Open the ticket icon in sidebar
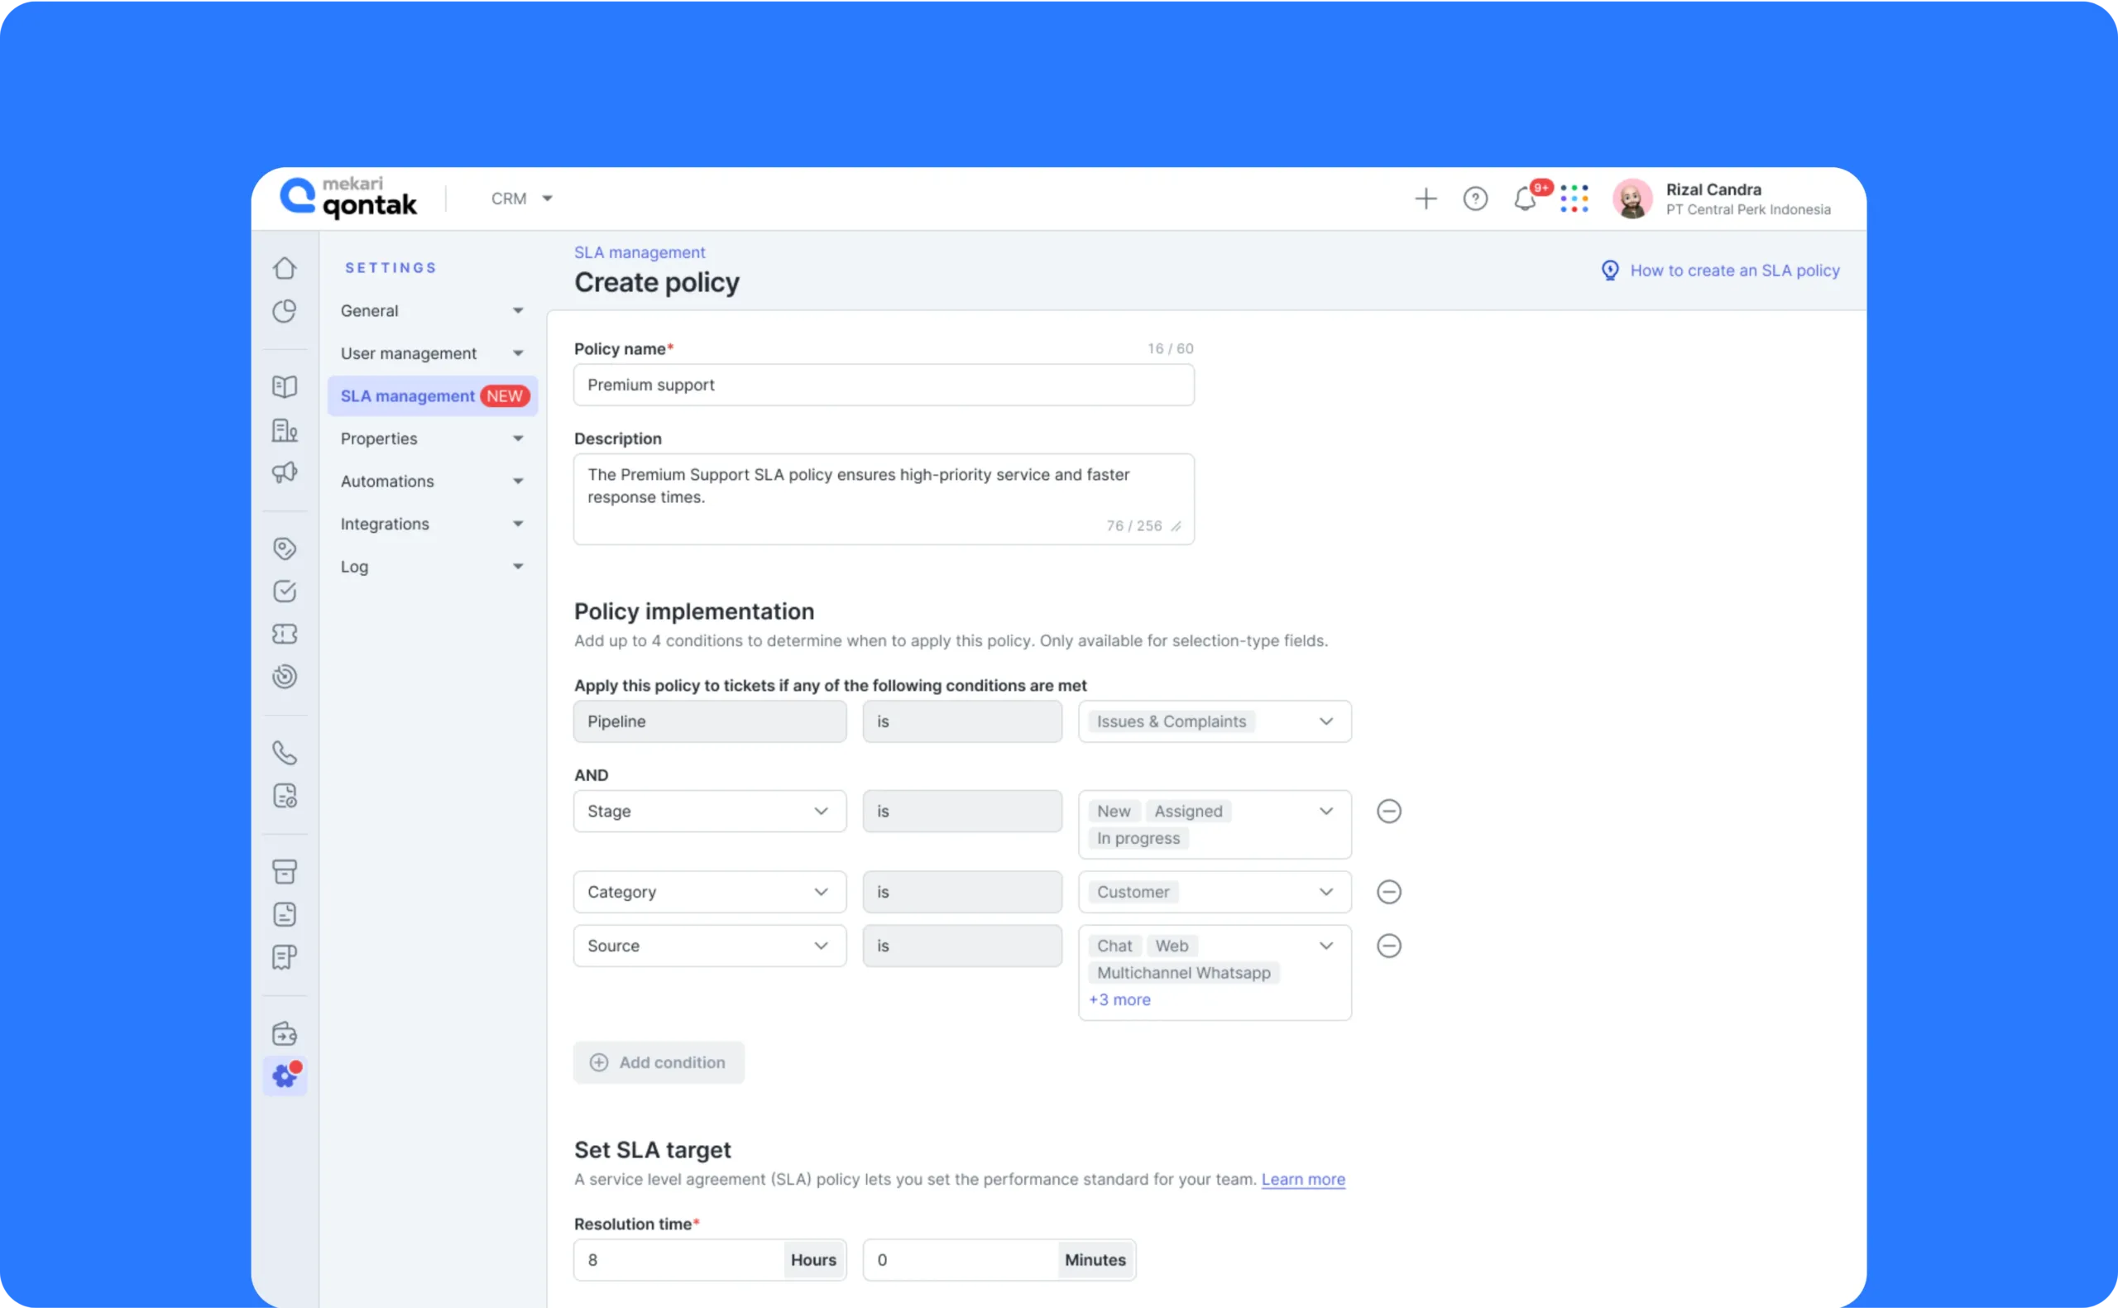The image size is (2118, 1308). click(285, 634)
